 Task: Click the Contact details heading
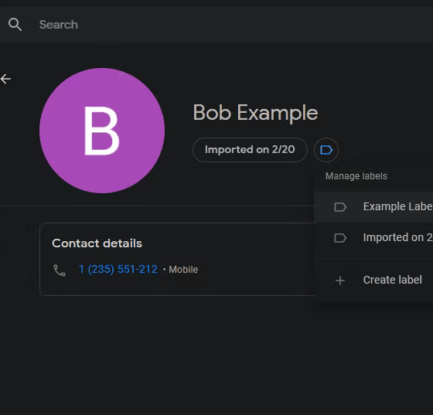[97, 243]
